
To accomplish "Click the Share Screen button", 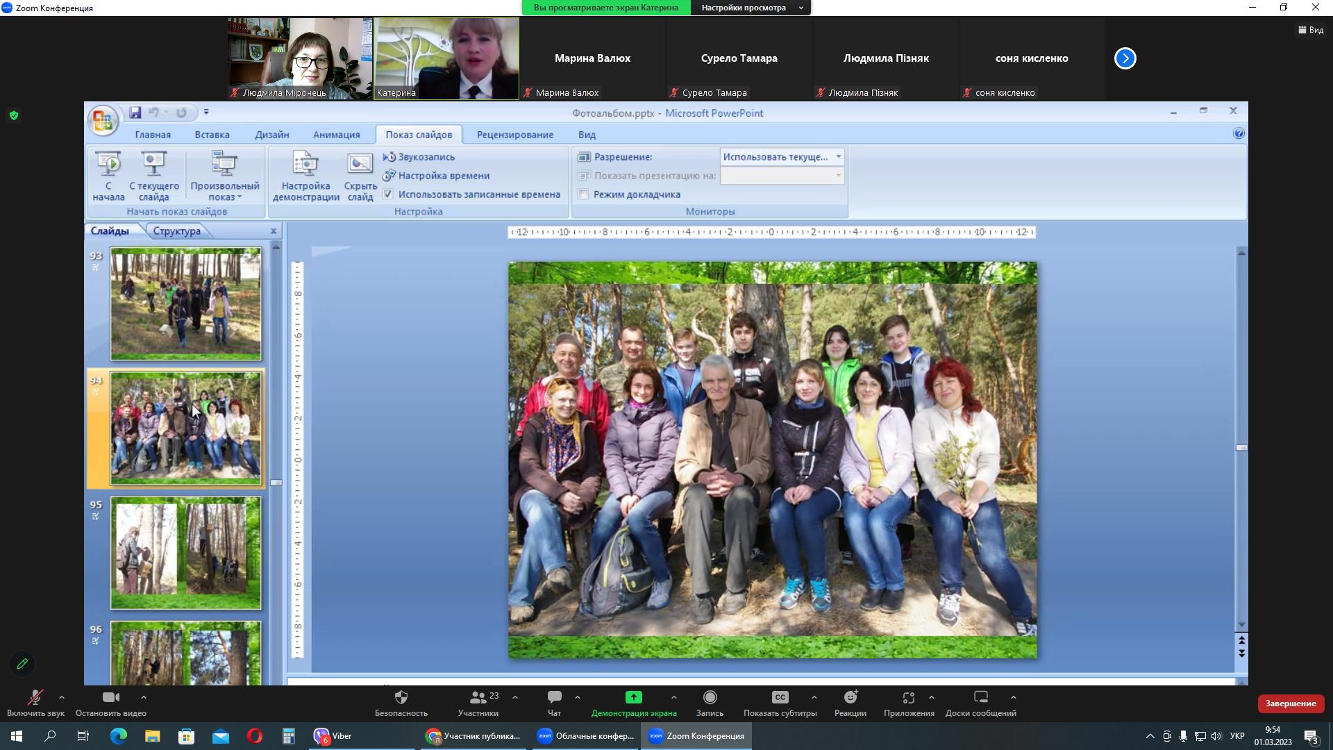I will click(633, 697).
